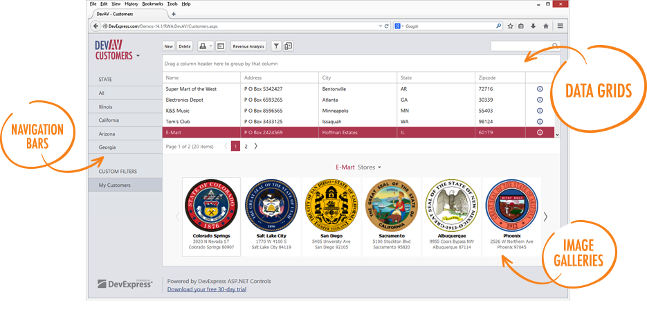Click the bookmark star icon

510,26
